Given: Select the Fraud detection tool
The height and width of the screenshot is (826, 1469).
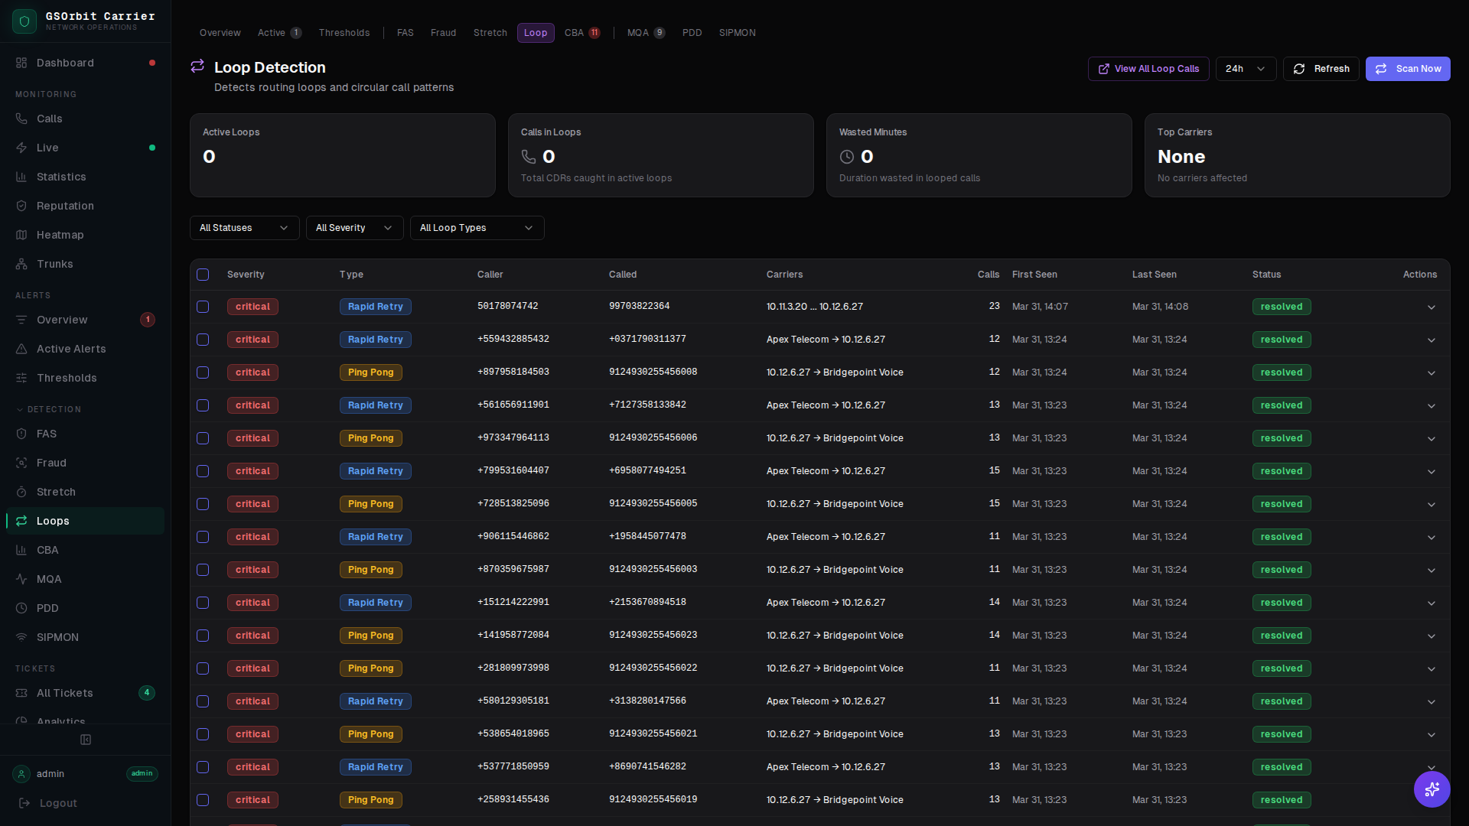Looking at the screenshot, I should (x=51, y=463).
